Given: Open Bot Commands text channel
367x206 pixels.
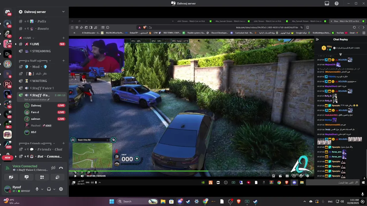Looking at the screenshot, I should (x=42, y=157).
